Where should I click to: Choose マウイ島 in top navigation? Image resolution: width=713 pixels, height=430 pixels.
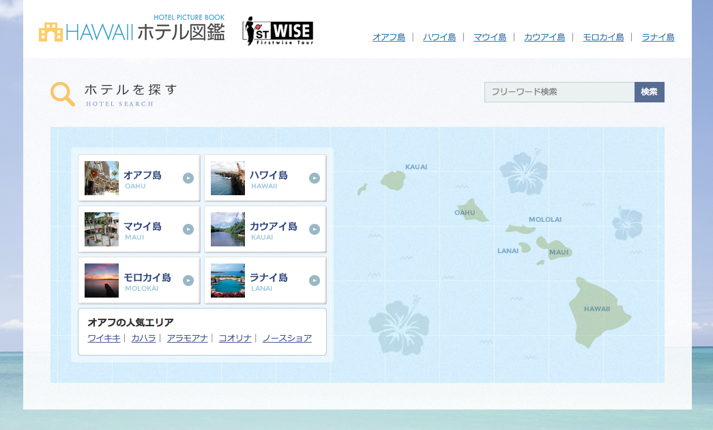[489, 38]
